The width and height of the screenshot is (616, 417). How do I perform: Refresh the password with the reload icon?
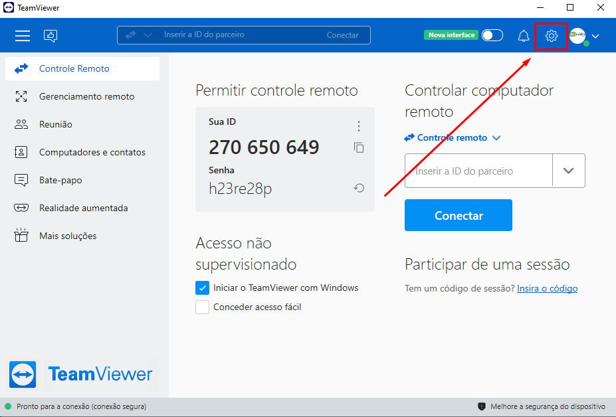359,188
